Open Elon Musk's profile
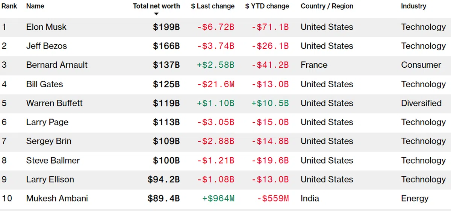 coord(46,27)
